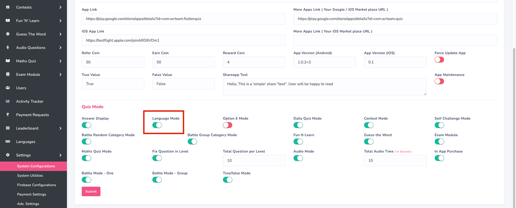
Task: Click the trophy icon beside Contests
Action: (x=8, y=7)
